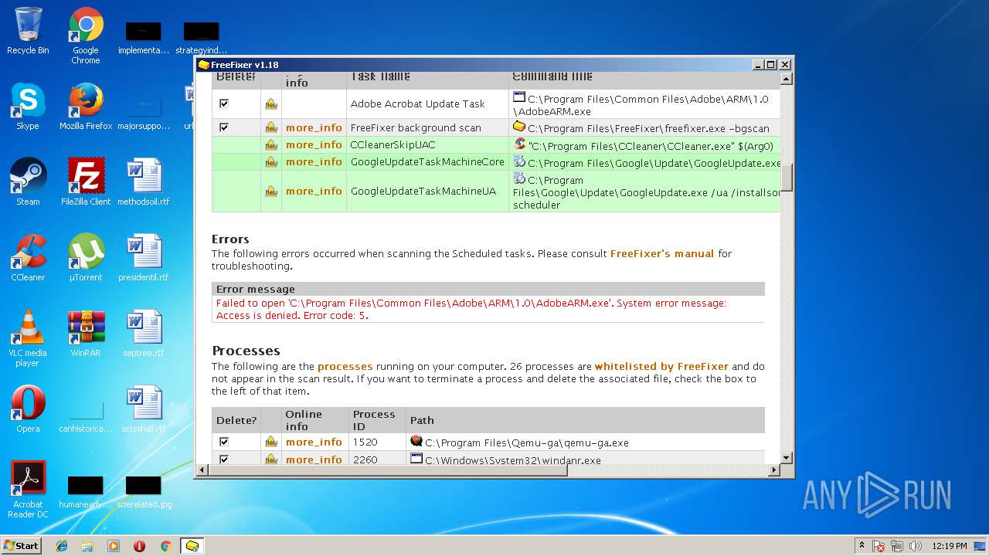Select septree.rtf desktop file
The image size is (989, 556).
(x=144, y=334)
